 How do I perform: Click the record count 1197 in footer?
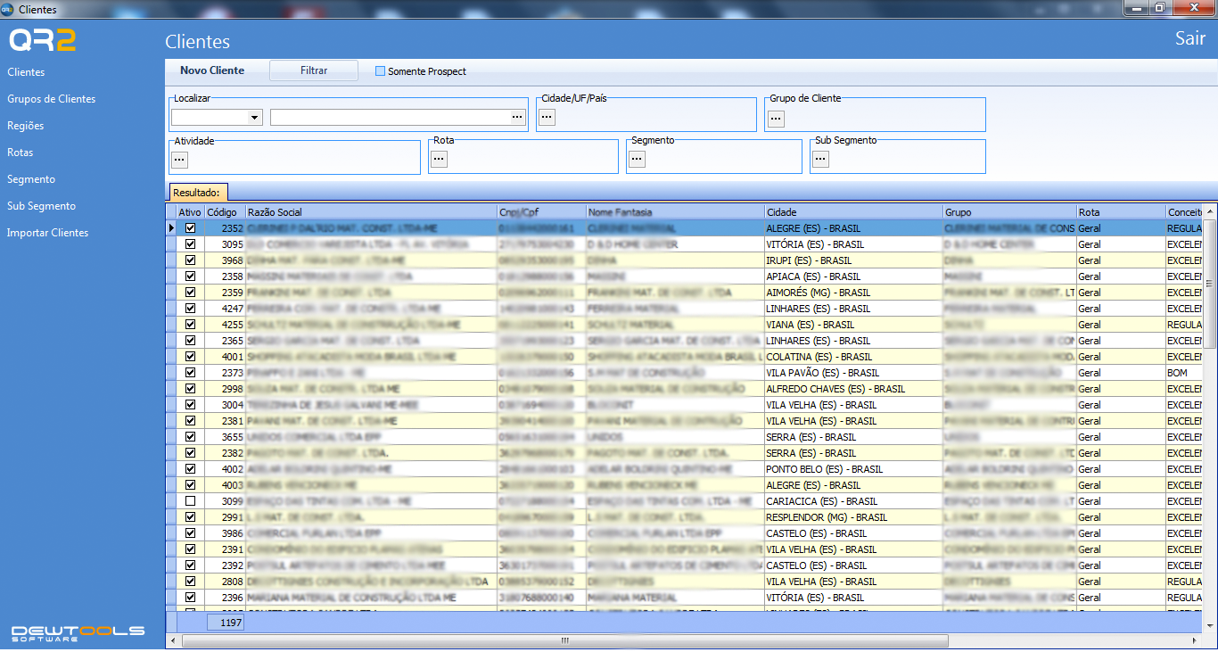point(225,623)
